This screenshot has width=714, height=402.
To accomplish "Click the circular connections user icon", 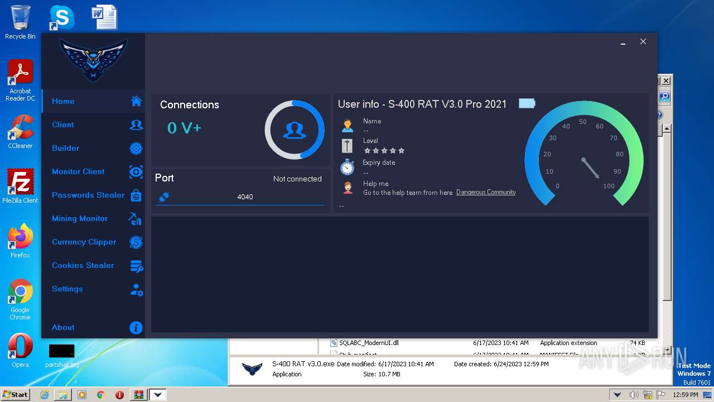I will point(295,130).
